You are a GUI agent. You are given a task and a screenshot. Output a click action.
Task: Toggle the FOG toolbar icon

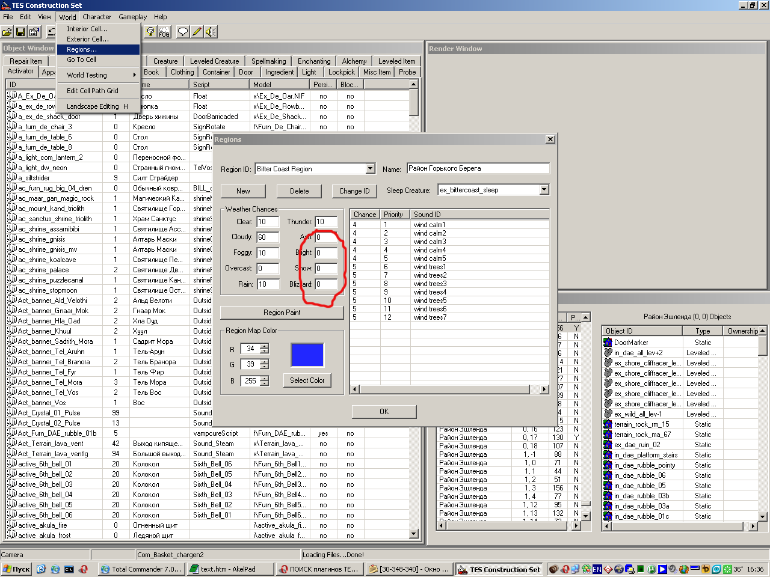coord(164,32)
